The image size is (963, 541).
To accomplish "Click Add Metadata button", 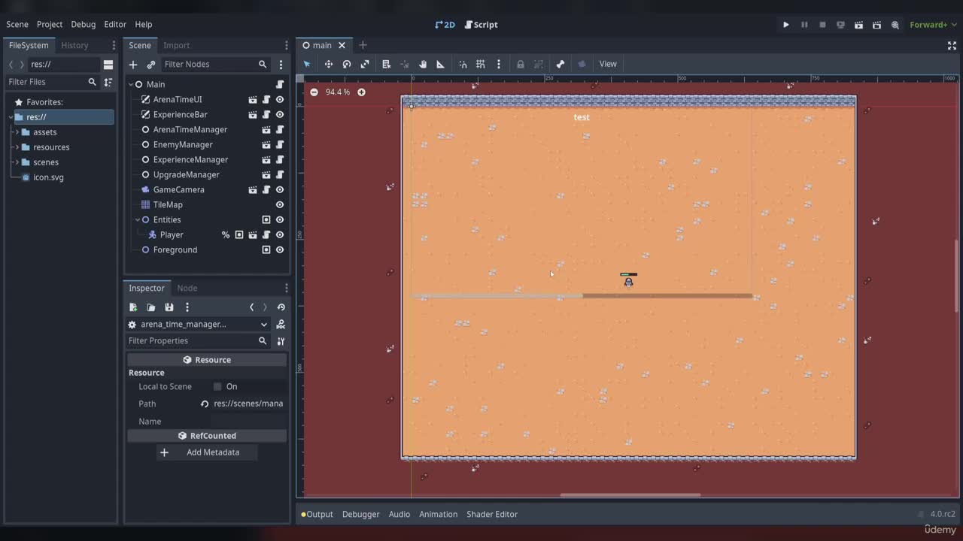I will (207, 452).
